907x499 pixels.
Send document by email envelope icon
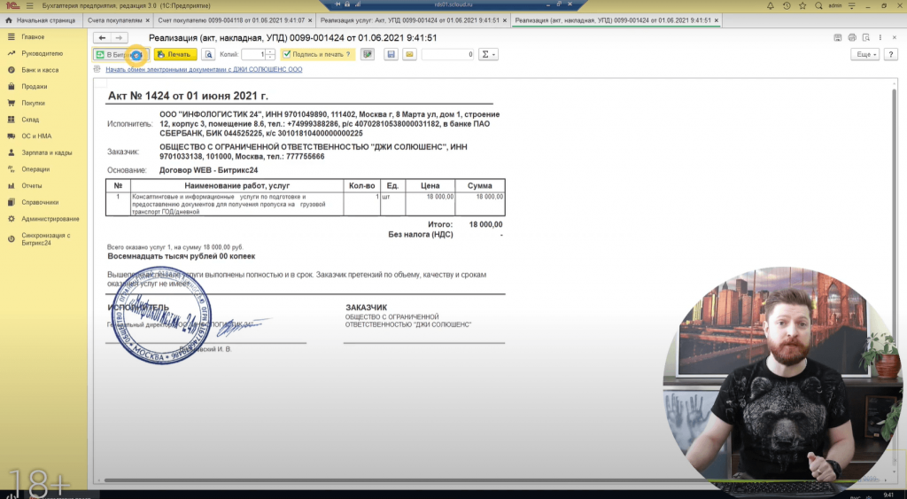click(409, 54)
